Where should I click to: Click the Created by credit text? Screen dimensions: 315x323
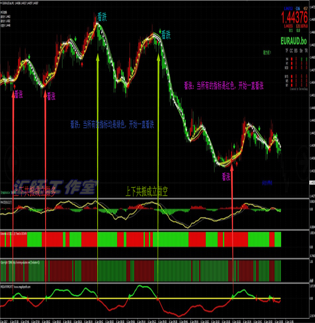click(299, 89)
